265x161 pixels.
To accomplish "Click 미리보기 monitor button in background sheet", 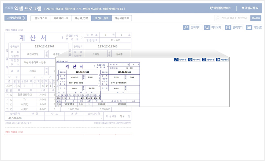I will [x=213, y=27].
